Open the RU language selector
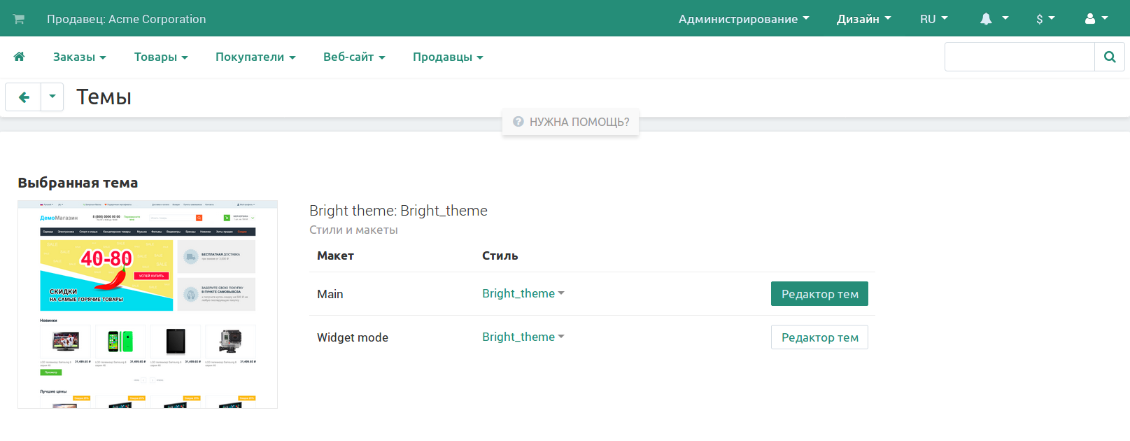 (933, 19)
